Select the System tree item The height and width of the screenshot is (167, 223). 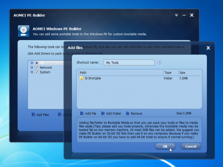(45, 72)
